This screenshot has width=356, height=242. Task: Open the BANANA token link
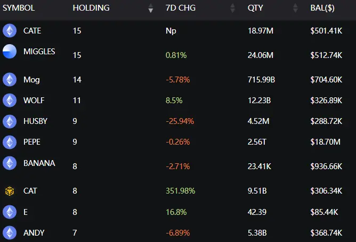pyautogui.click(x=39, y=163)
